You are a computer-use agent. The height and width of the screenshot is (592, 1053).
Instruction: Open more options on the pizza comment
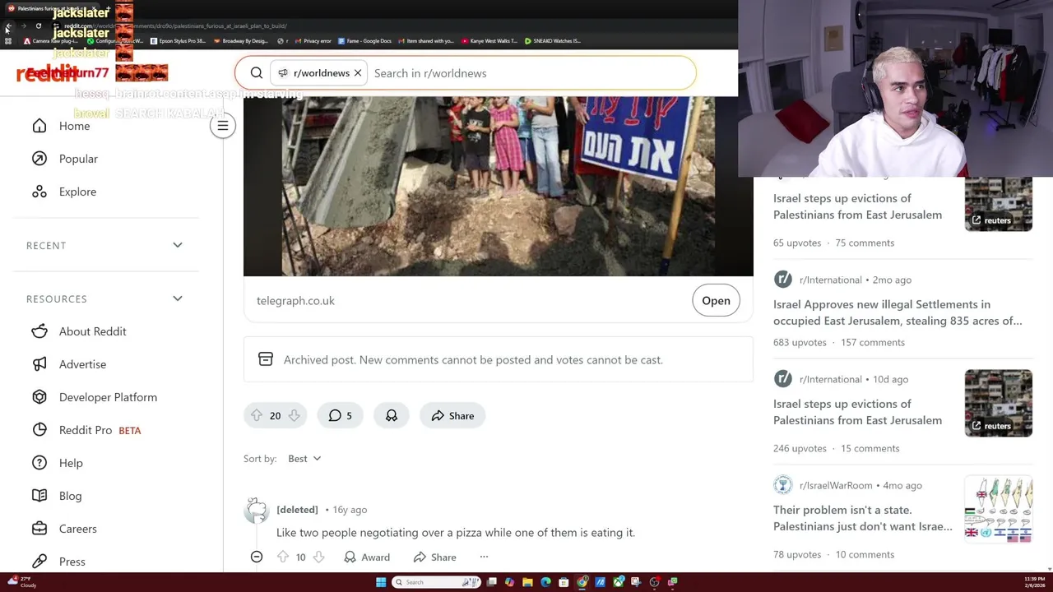(x=484, y=557)
